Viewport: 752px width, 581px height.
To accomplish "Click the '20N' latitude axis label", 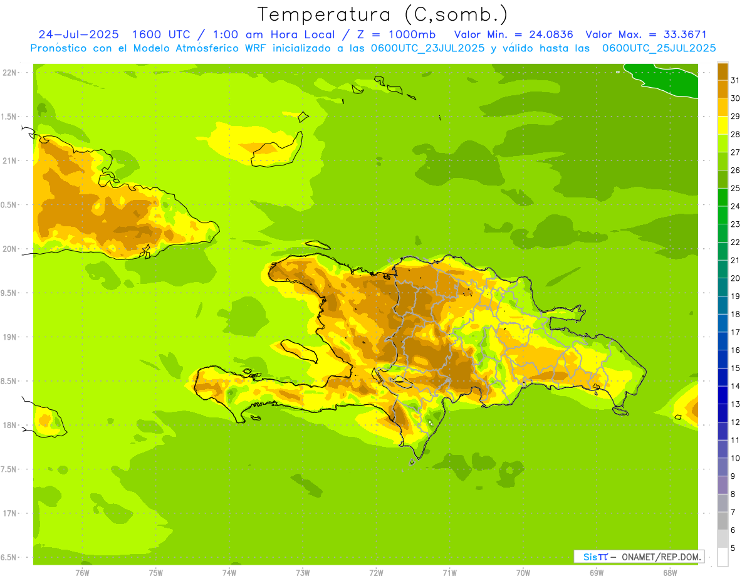I will click(x=9, y=249).
